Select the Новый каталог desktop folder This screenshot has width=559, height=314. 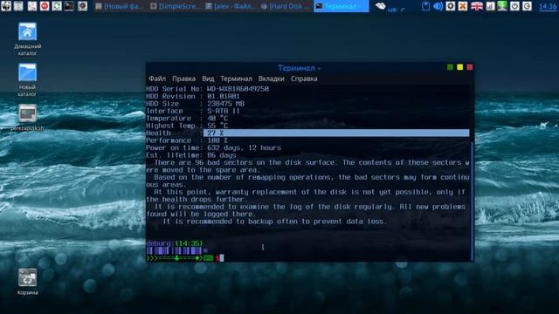coord(27,79)
